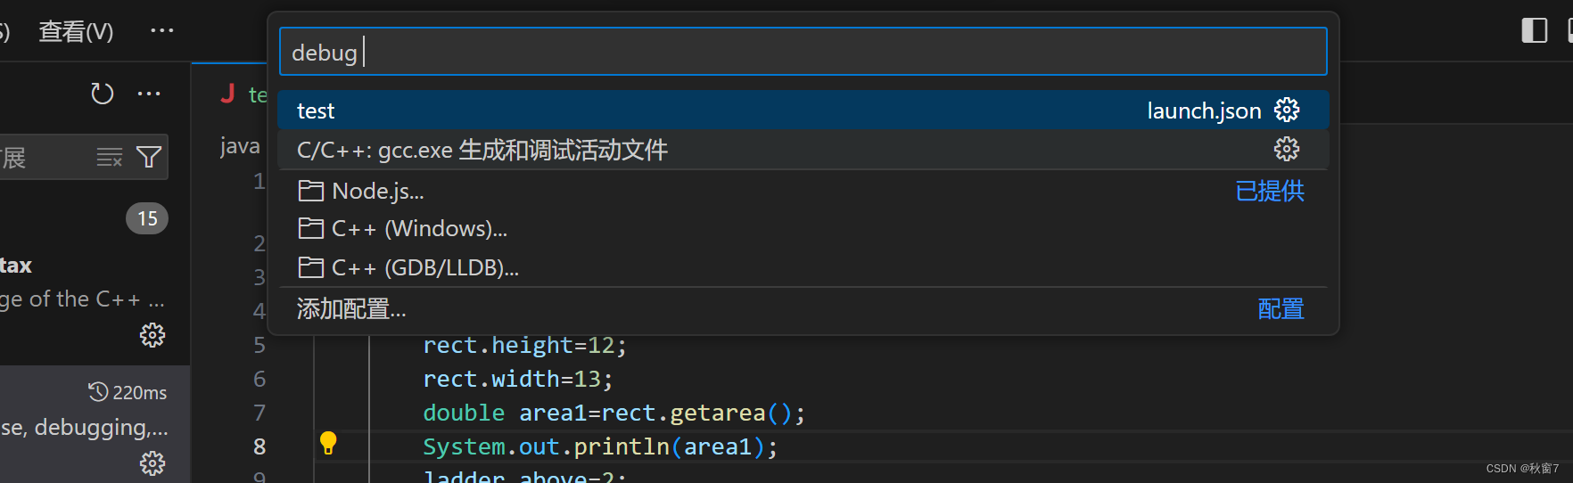Open the 查看(V) menu

tap(76, 31)
